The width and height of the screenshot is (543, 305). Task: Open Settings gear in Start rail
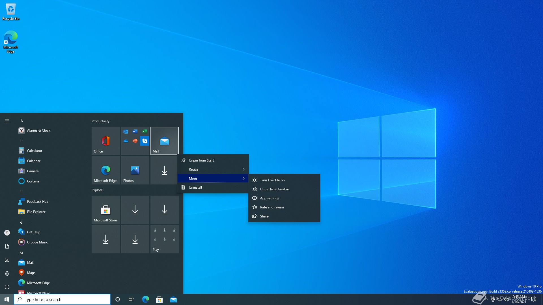tap(7, 273)
